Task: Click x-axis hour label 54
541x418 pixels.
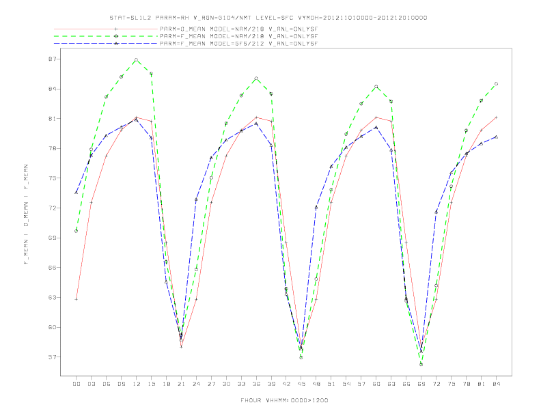Action: click(x=346, y=384)
